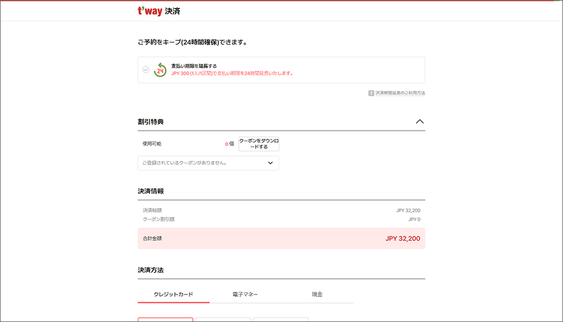
Task: Click the red JPY 300 extension fee text
Action: point(232,73)
